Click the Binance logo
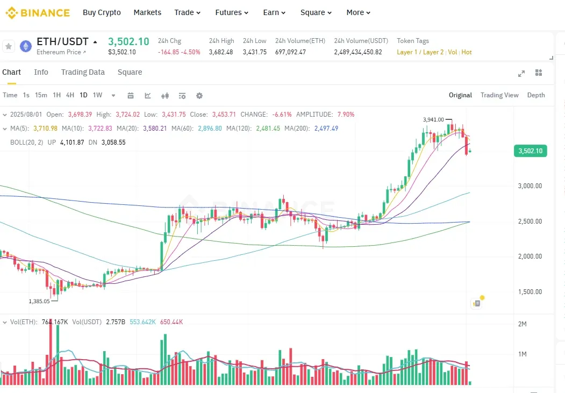565x393 pixels. [x=38, y=12]
